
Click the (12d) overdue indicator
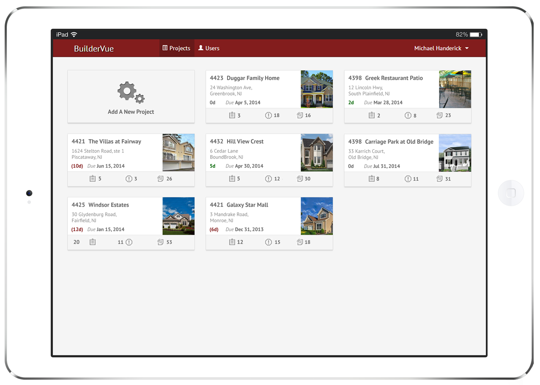tap(77, 229)
